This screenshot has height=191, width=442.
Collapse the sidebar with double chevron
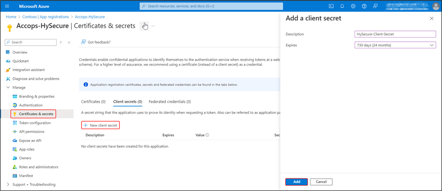point(69,42)
